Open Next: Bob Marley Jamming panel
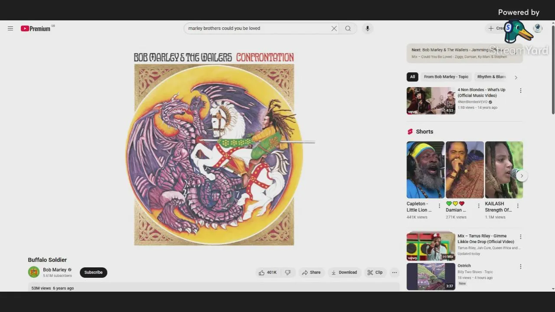The width and height of the screenshot is (555, 312). (464, 53)
